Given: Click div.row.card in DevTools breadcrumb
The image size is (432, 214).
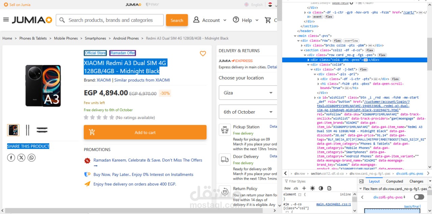Looking at the screenshot, I should tap(370, 174).
